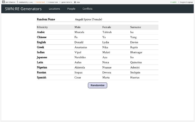Click the Japanese male name Naruhiko
This screenshot has width=195, height=122.
point(80,57)
